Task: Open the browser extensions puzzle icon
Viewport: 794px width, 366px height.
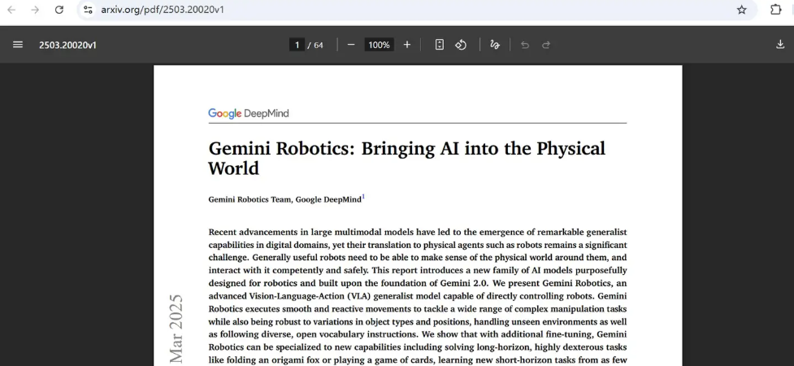Action: click(x=775, y=10)
